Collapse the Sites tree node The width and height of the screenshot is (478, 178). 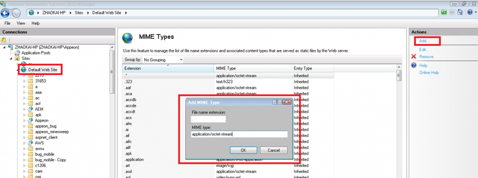[11, 58]
